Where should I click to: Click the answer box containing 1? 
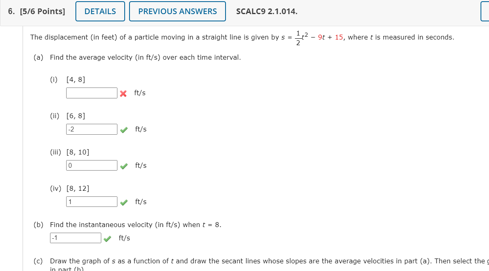pos(92,201)
